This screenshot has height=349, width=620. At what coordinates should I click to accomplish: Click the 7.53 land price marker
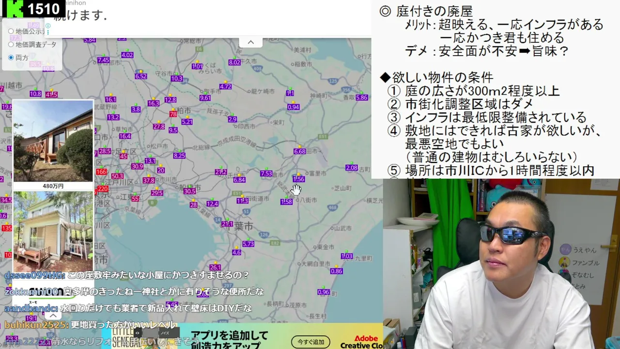(266, 174)
